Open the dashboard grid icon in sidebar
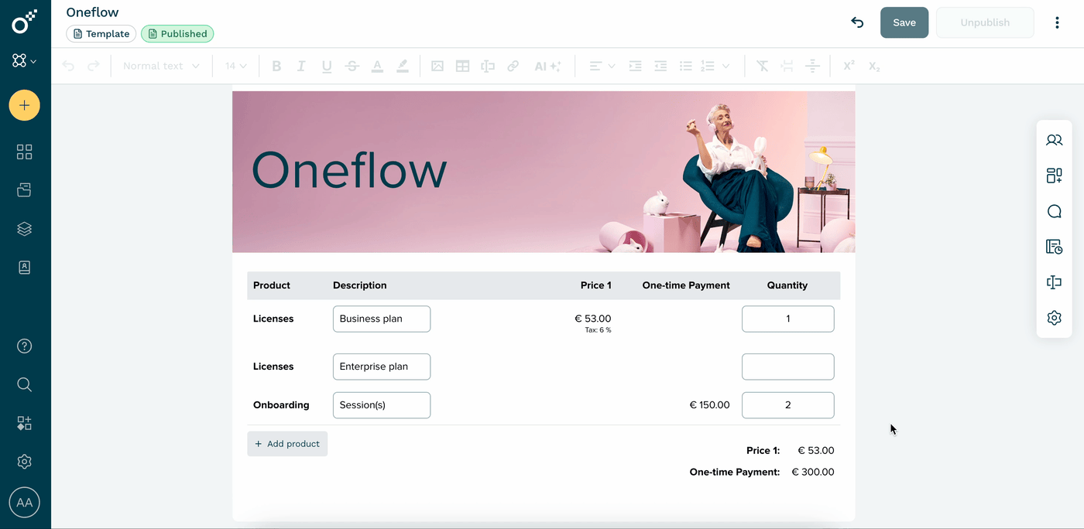This screenshot has width=1084, height=529. click(25, 152)
